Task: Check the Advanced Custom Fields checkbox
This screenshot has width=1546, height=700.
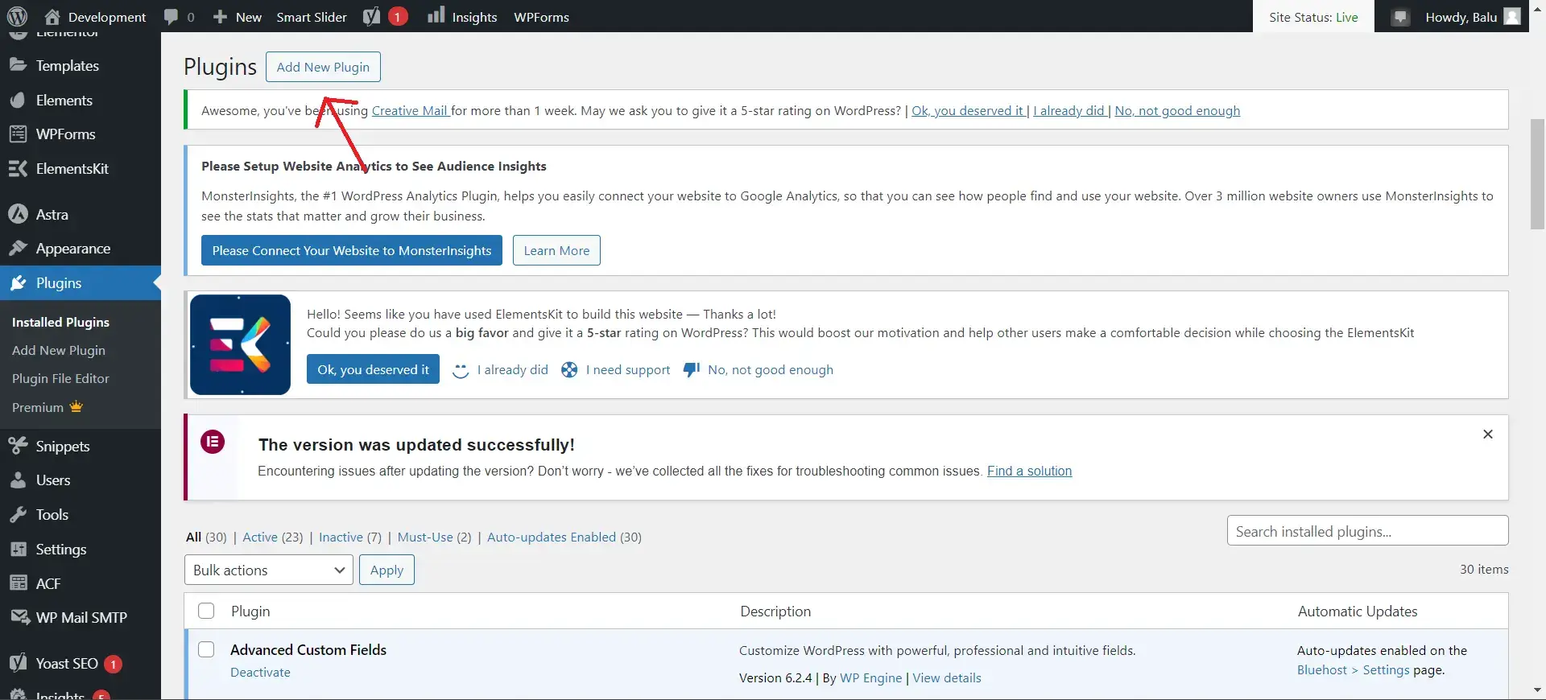Action: (206, 649)
